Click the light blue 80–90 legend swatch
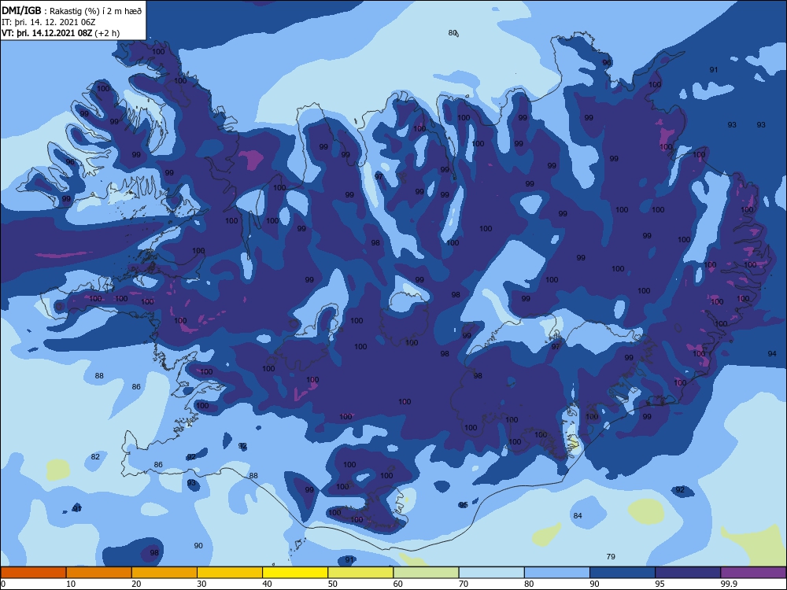 [557, 573]
